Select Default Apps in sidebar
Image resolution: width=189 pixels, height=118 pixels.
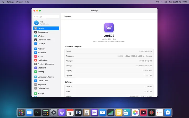[x=46, y=88]
